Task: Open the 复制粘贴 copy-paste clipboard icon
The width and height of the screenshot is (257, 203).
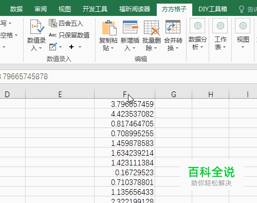Action: (x=109, y=27)
